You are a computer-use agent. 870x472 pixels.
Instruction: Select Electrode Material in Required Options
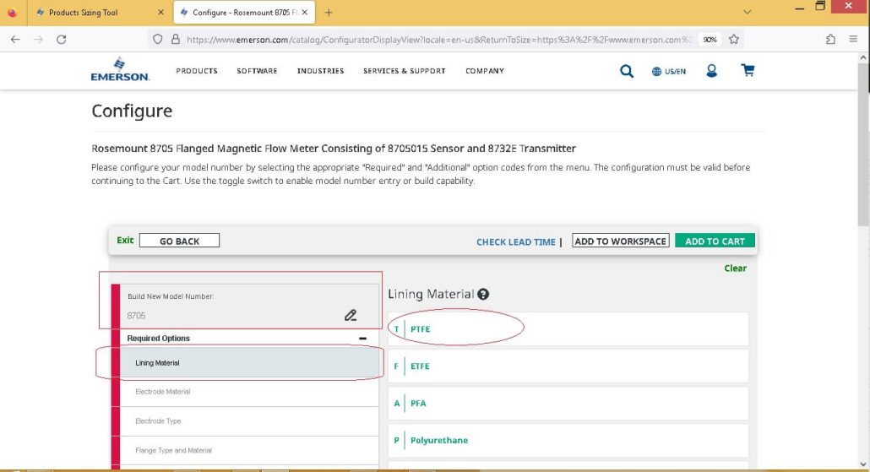249,392
